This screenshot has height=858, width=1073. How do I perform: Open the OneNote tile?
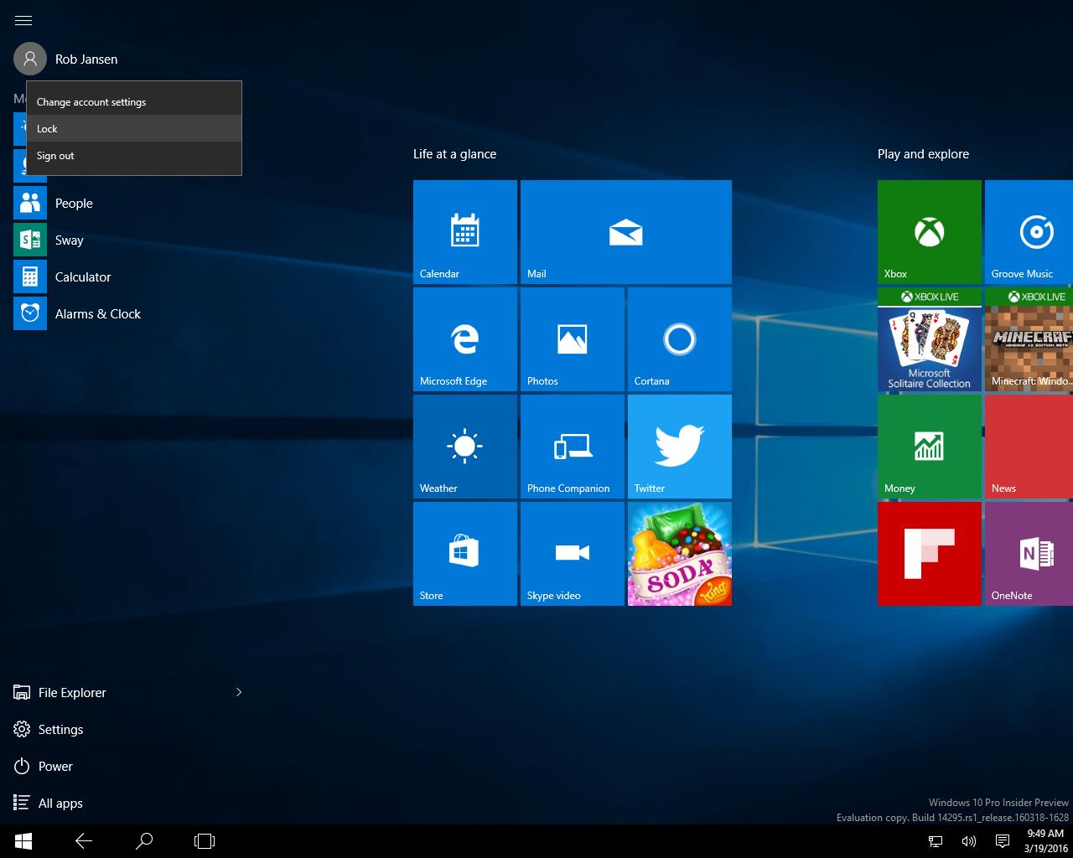point(1029,554)
